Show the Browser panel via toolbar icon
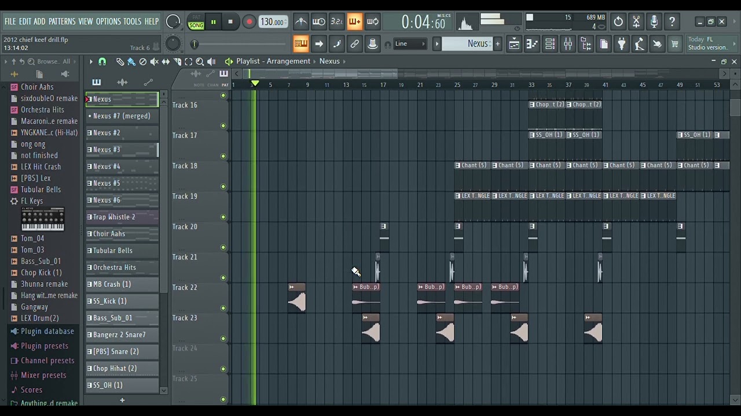Screen dimensions: 741x416 point(586,44)
